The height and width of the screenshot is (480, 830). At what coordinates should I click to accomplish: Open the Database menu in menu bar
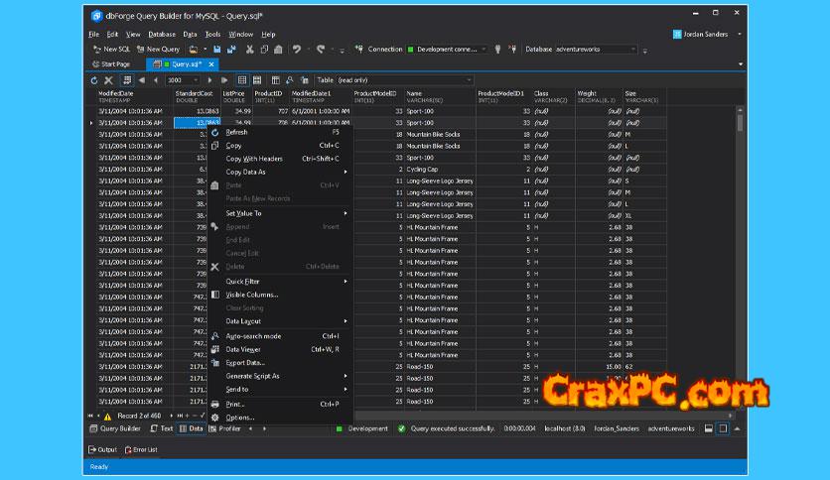161,34
